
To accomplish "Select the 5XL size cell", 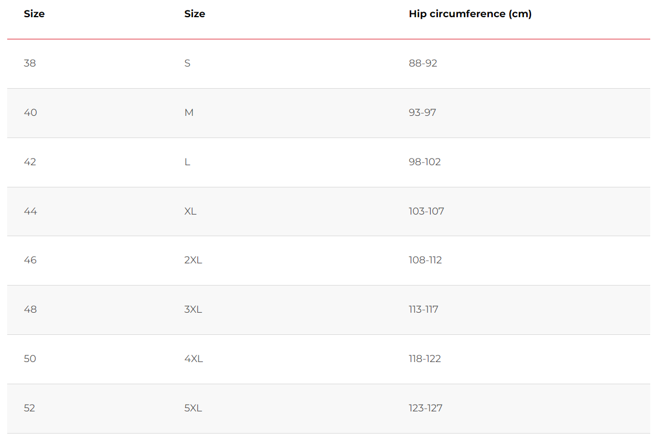I will tap(193, 408).
